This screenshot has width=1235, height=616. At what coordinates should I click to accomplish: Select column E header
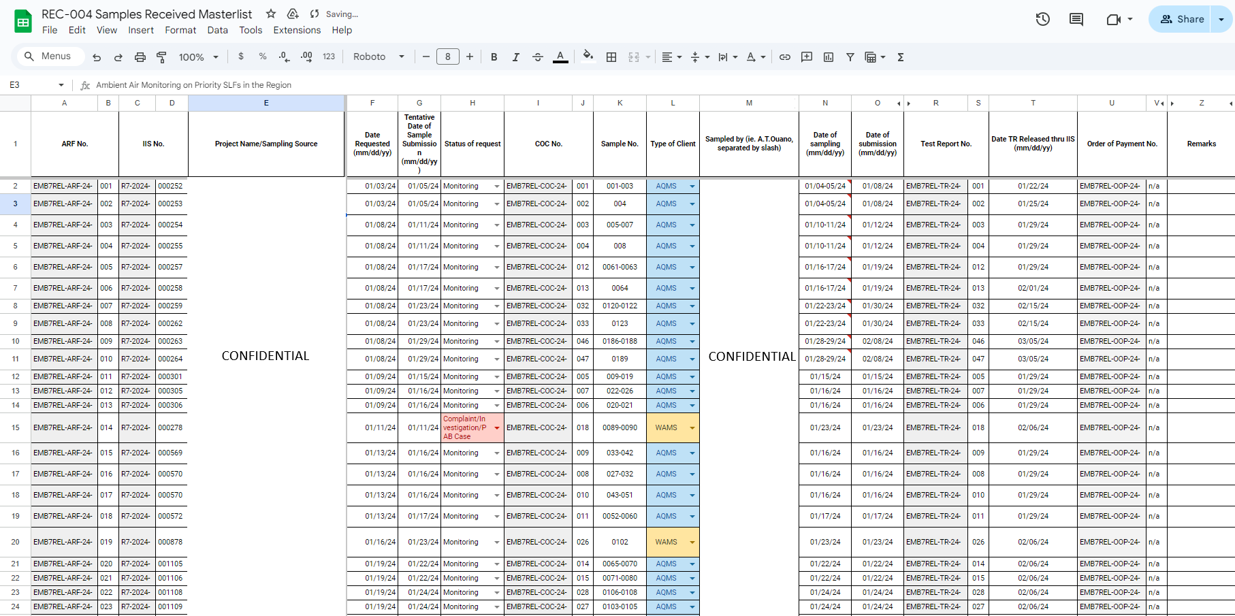coord(266,103)
